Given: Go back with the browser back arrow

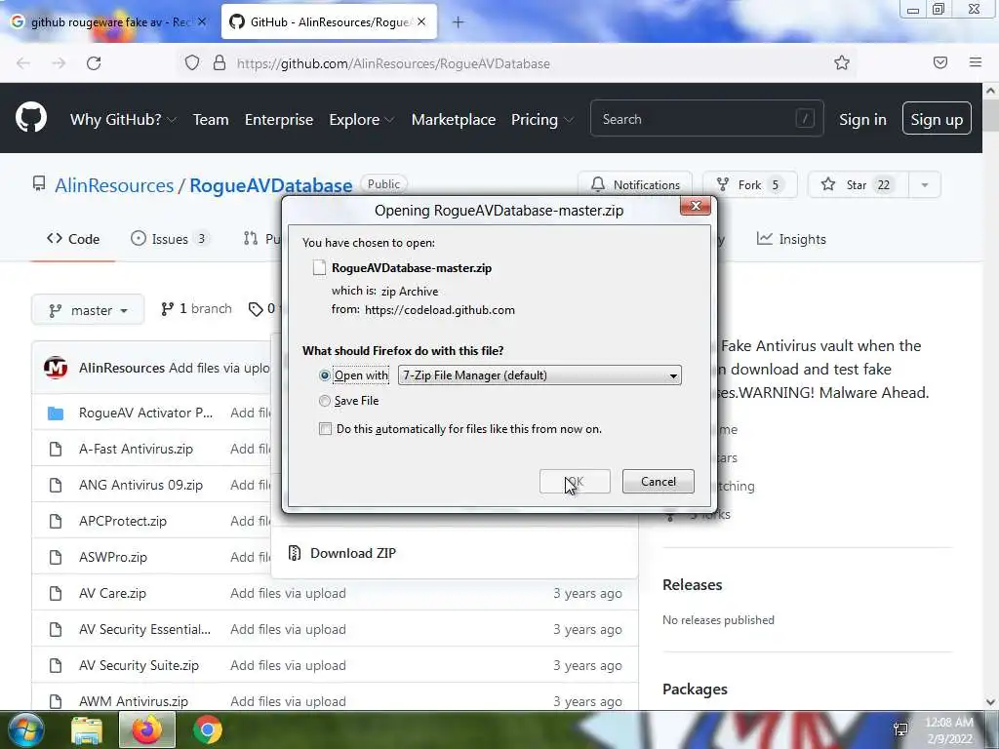Looking at the screenshot, I should point(23,63).
